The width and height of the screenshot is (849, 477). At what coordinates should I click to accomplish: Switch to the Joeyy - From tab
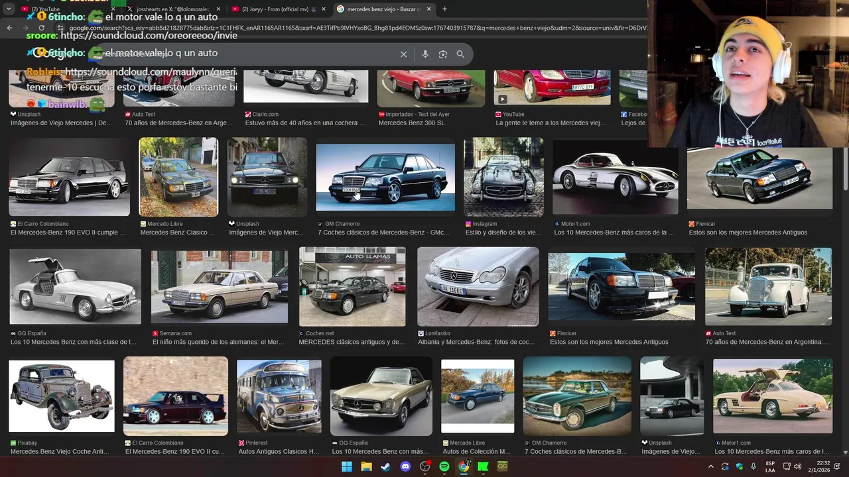pos(279,9)
